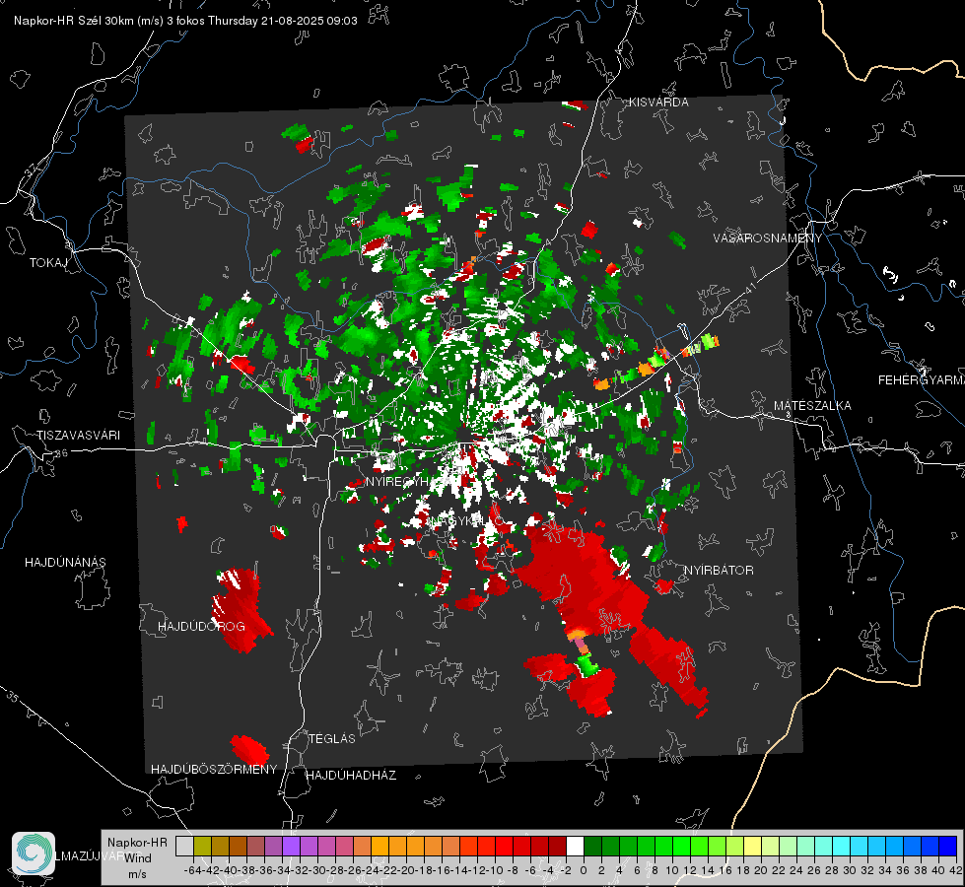Click the dark blue swatch between 40 and 42
This screenshot has height=887, width=965.
[948, 846]
